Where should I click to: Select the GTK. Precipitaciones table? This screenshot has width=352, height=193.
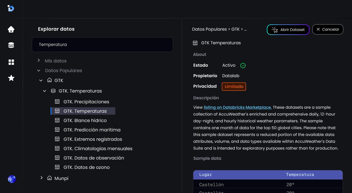[86, 102]
